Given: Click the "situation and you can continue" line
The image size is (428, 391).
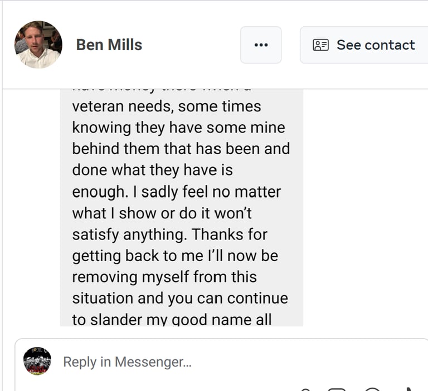Looking at the screenshot, I should [x=179, y=298].
